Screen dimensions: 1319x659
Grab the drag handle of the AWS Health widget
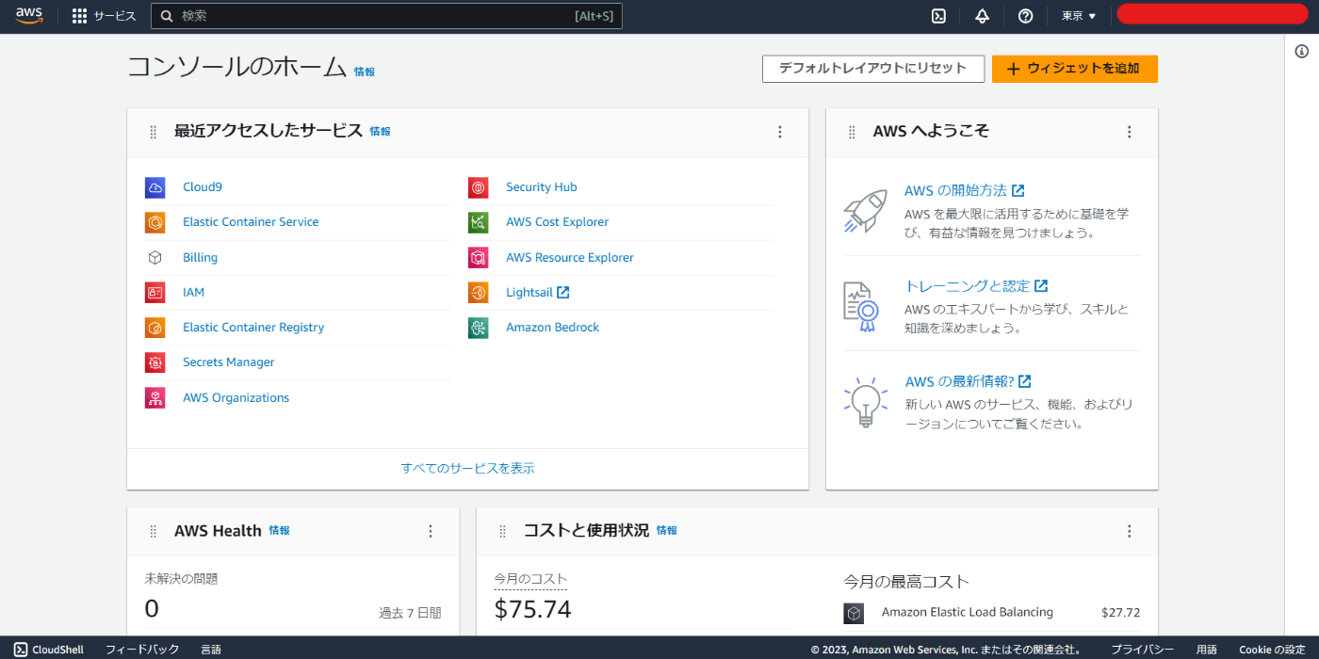tap(154, 531)
